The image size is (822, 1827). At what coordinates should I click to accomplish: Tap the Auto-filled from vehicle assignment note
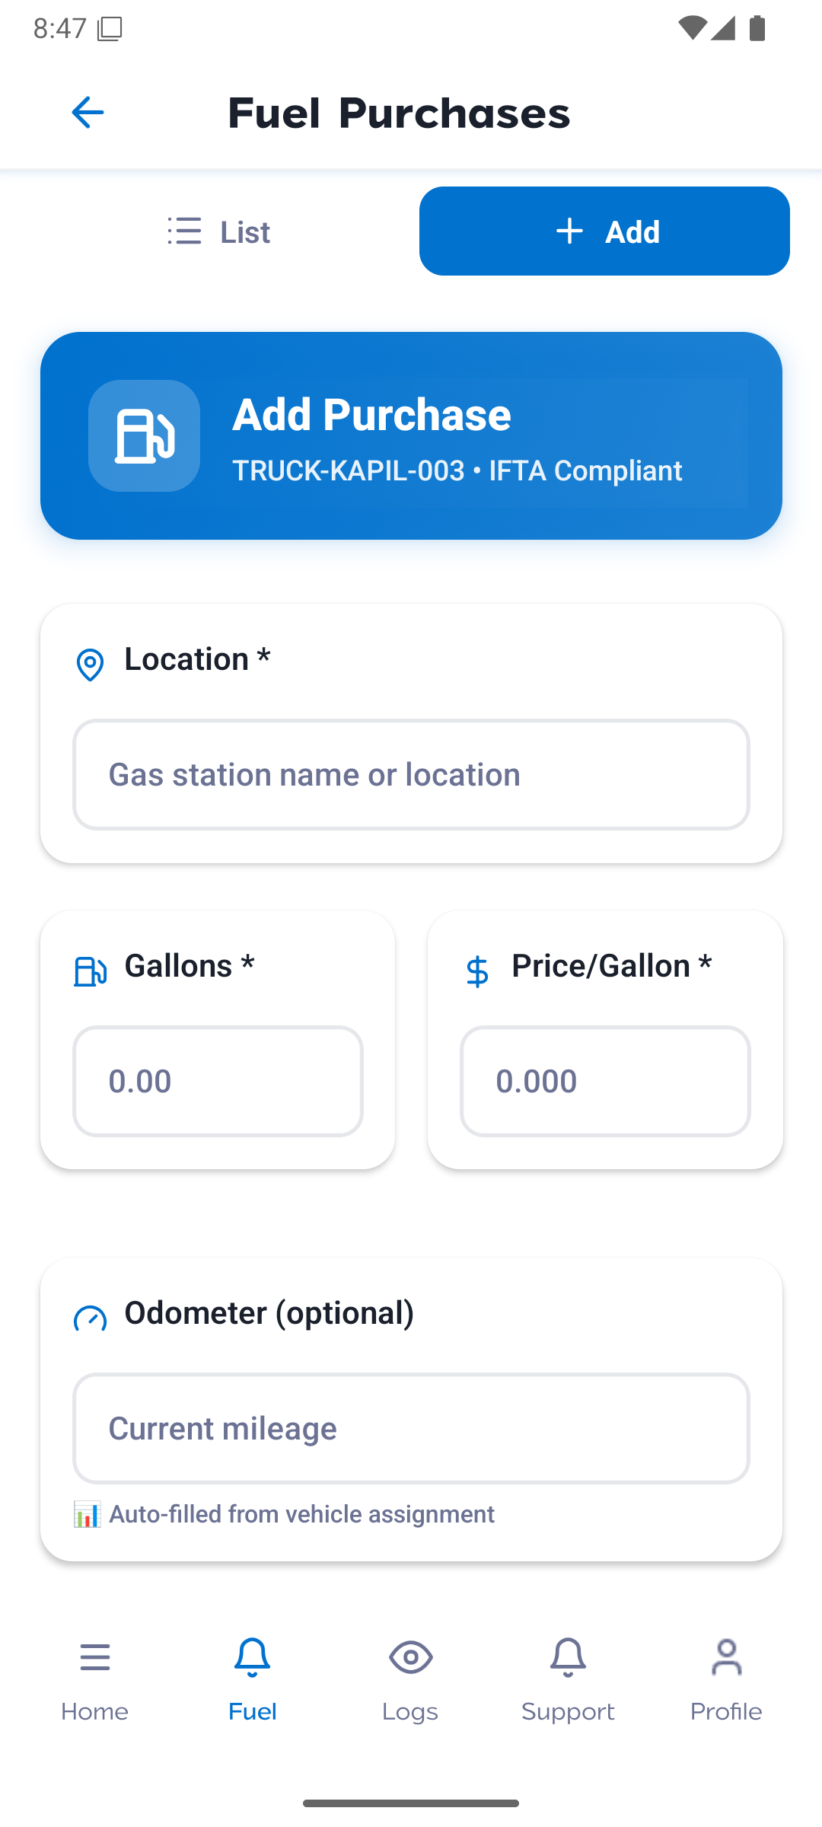point(301,1514)
